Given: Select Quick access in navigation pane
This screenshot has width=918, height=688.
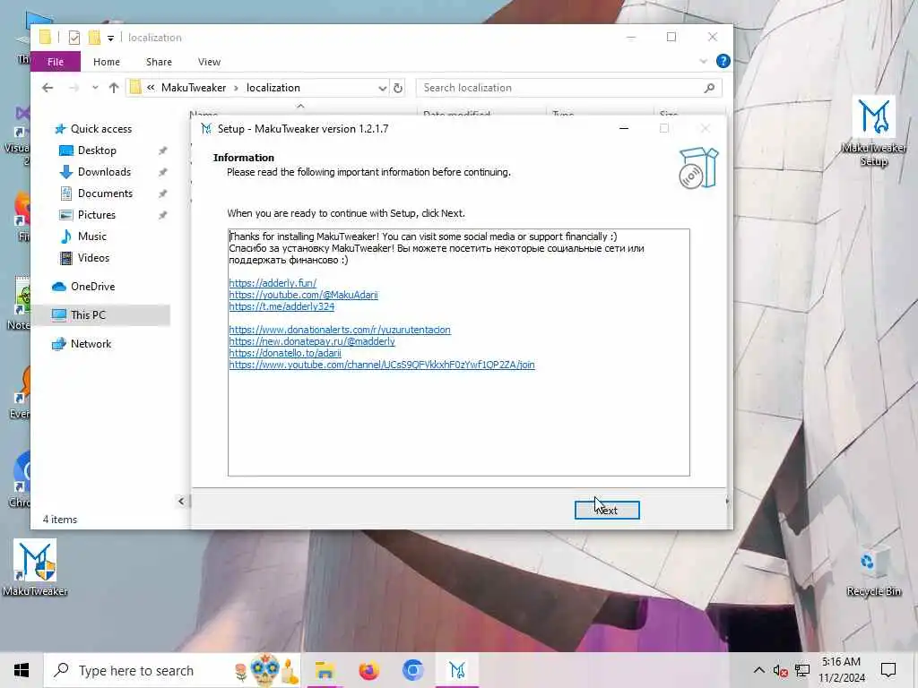Looking at the screenshot, I should [x=100, y=129].
